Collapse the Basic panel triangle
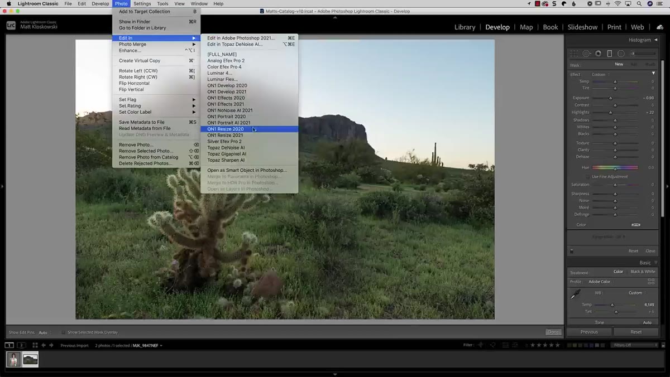Image resolution: width=670 pixels, height=377 pixels. [x=655, y=263]
